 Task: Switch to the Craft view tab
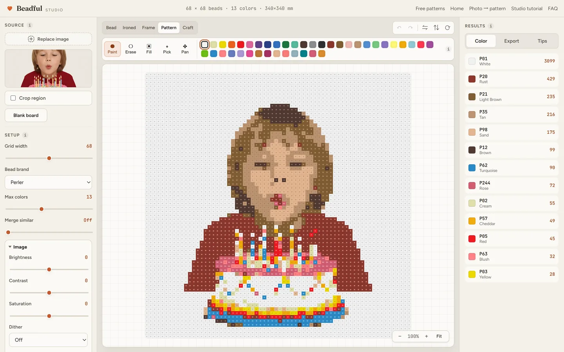pos(188,28)
